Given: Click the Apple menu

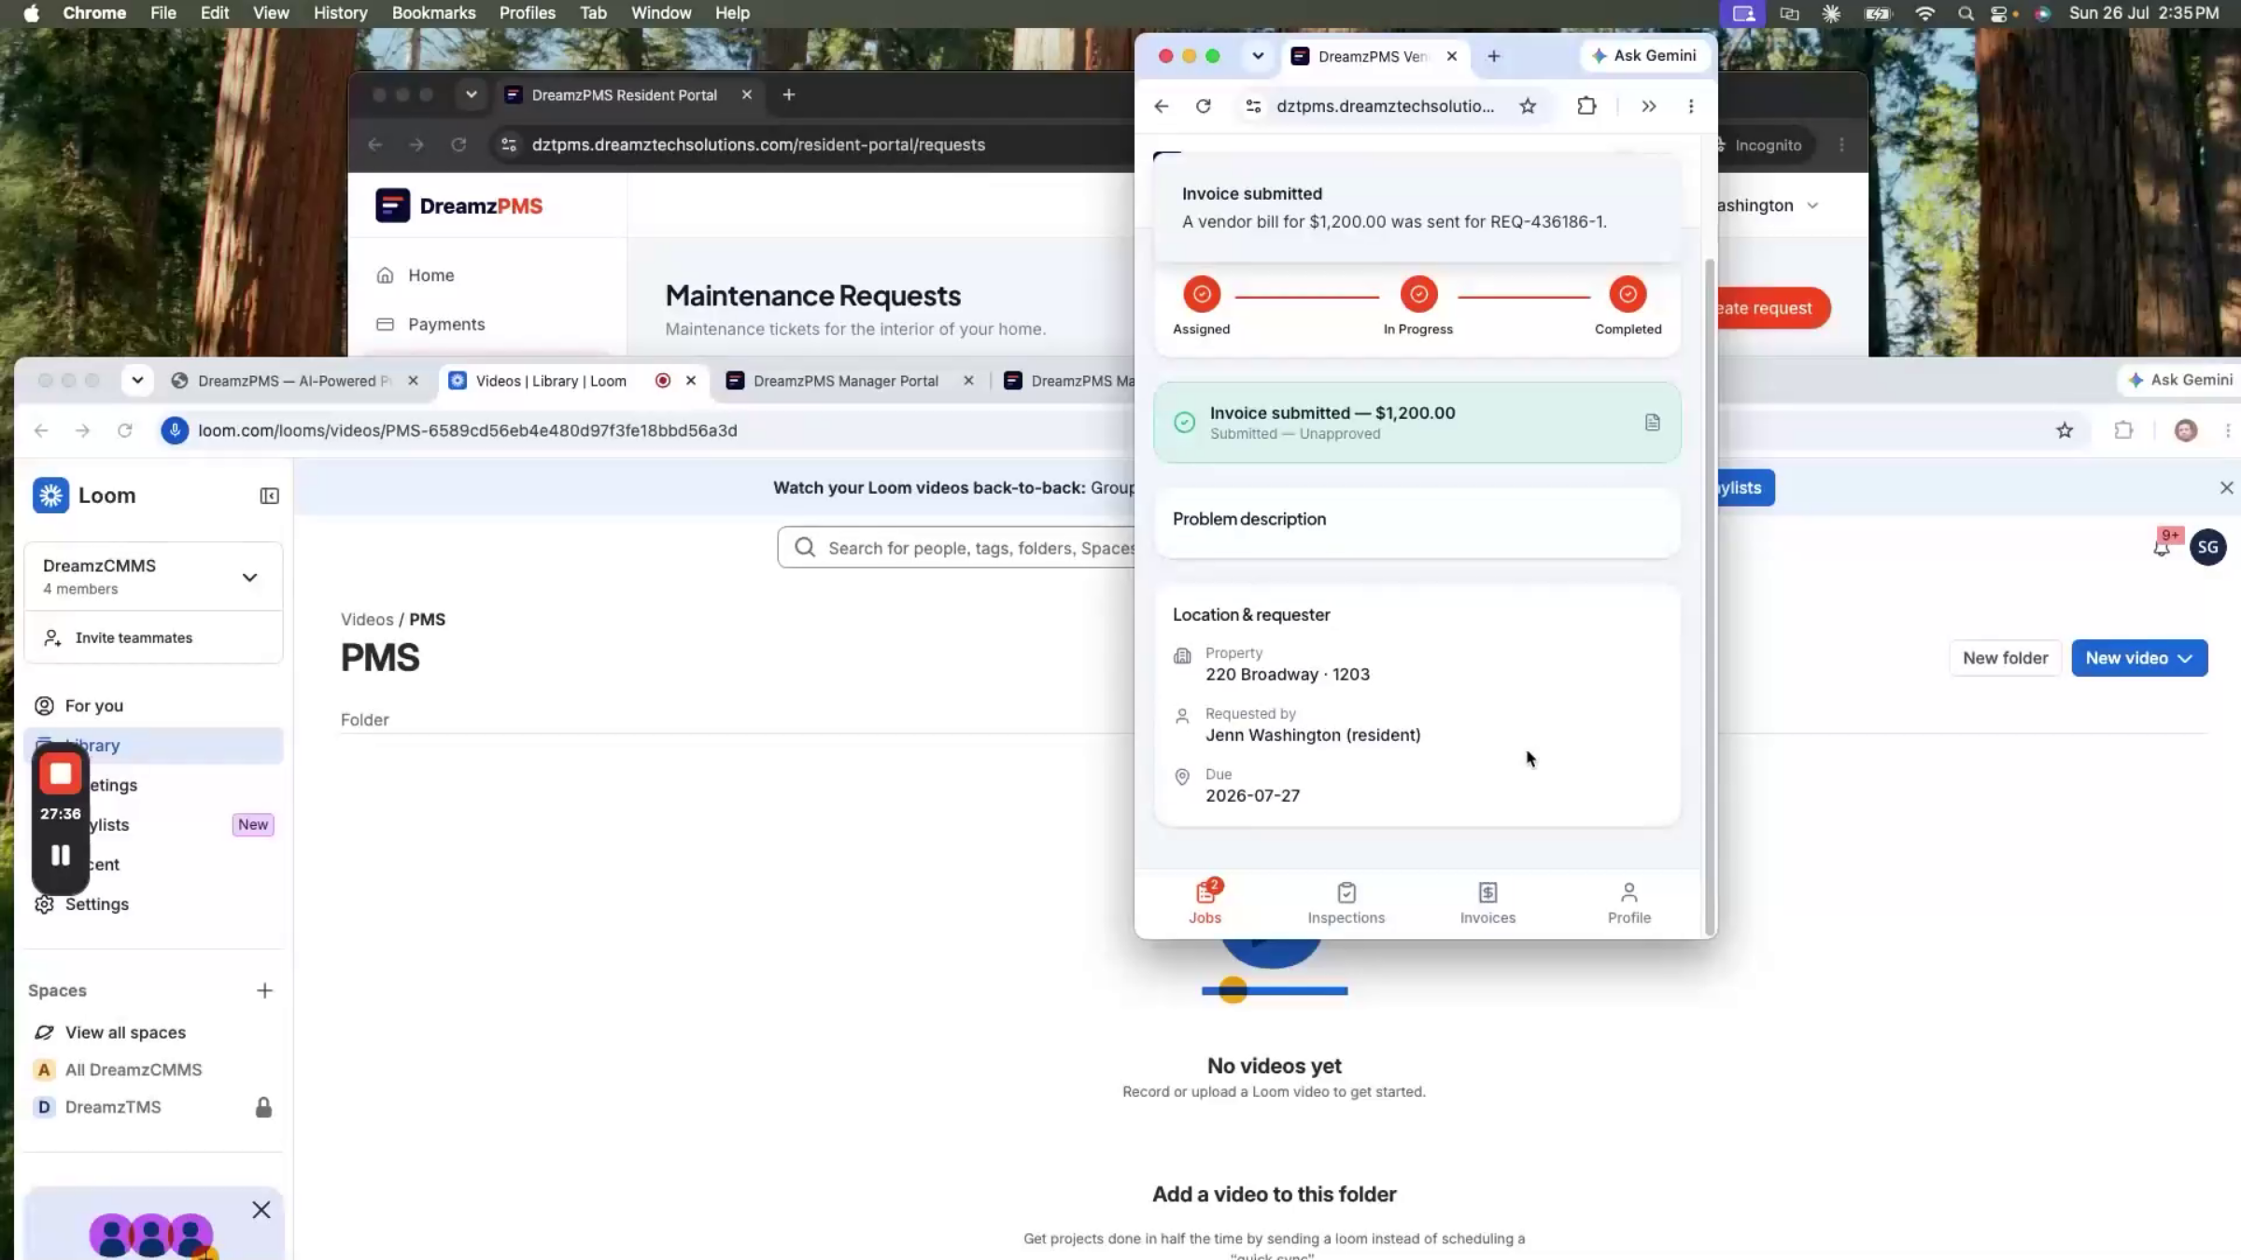Looking at the screenshot, I should 31,13.
